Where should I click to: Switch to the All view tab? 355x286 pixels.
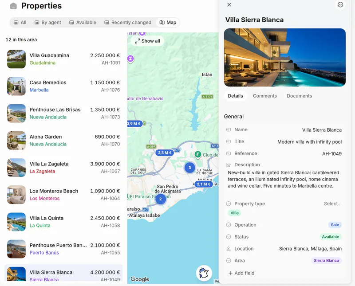20,23
